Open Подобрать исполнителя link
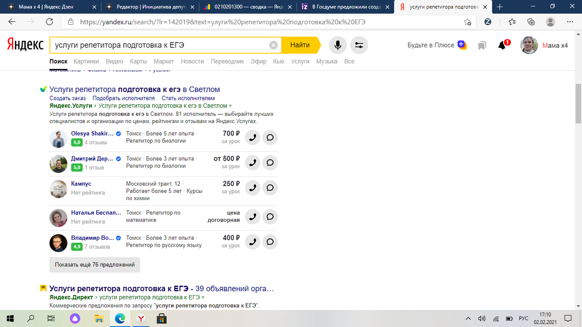 tap(124, 98)
